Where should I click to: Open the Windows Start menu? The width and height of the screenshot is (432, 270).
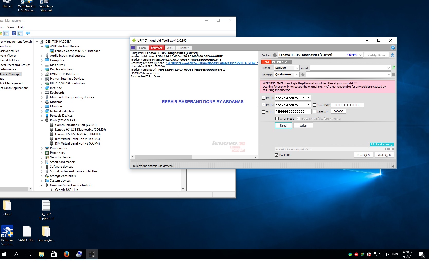4,254
